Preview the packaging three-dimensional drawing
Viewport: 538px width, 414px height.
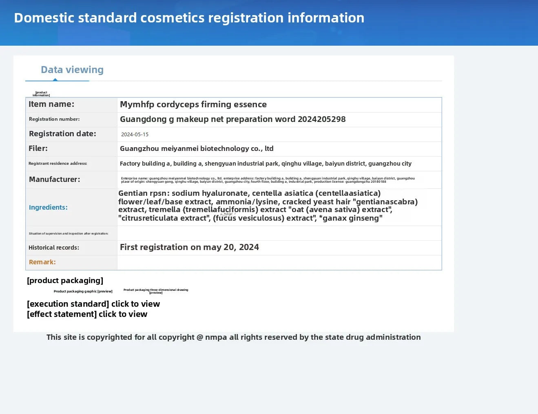pyautogui.click(x=155, y=291)
